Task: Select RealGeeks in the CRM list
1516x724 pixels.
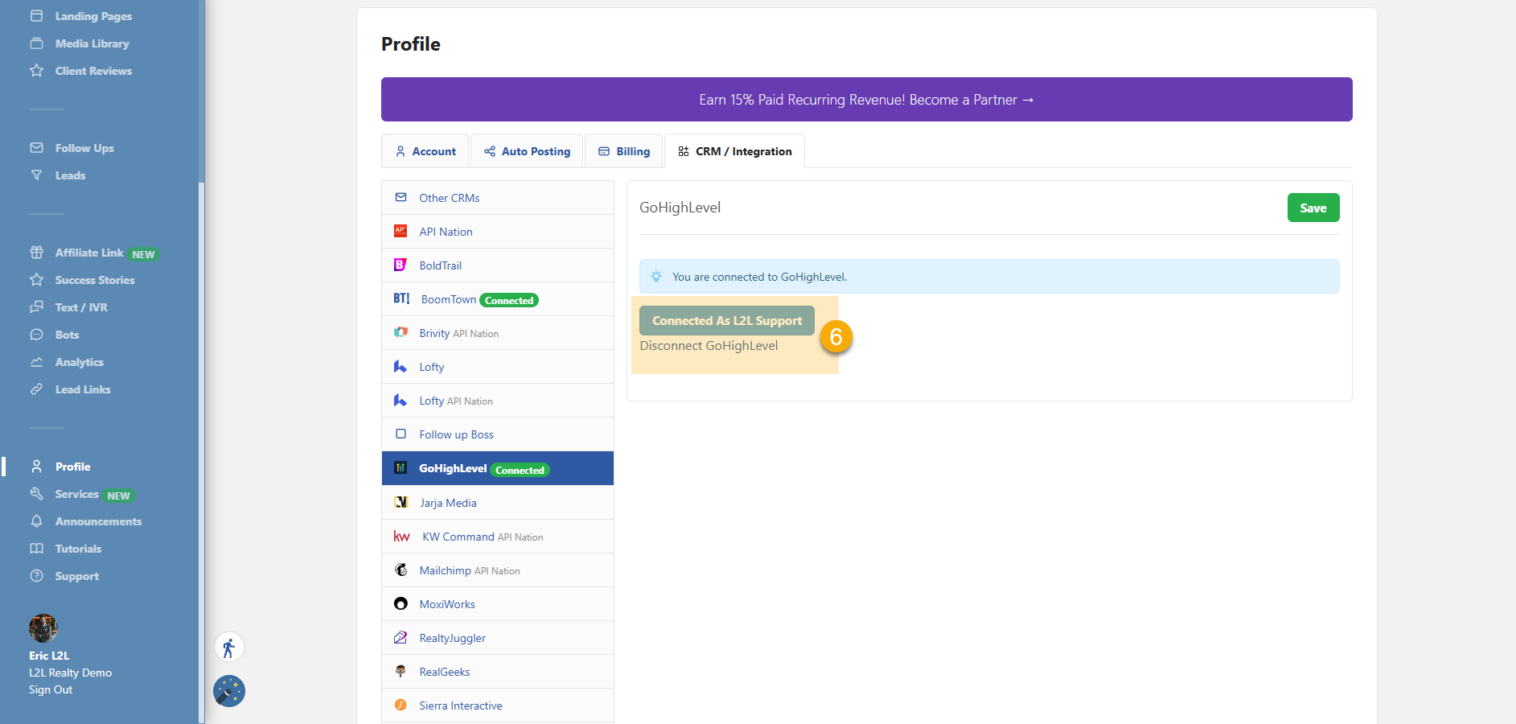Action: pyautogui.click(x=498, y=672)
